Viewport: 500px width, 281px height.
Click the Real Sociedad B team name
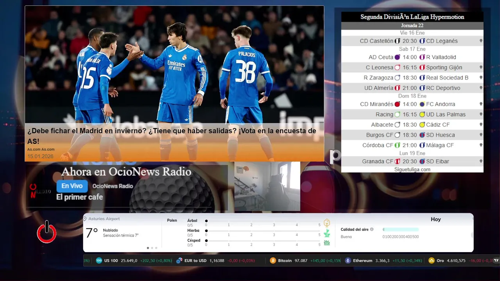coord(447,78)
